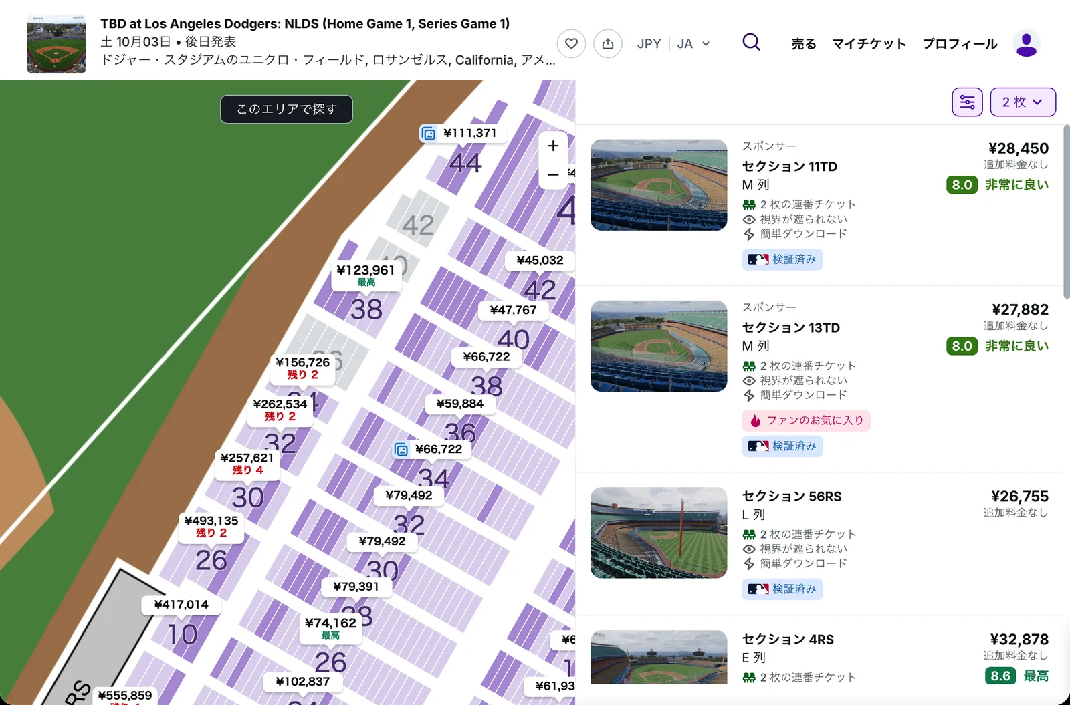Click the seat-view icon next to ¥111,371
This screenshot has width=1070, height=705.
tap(429, 134)
